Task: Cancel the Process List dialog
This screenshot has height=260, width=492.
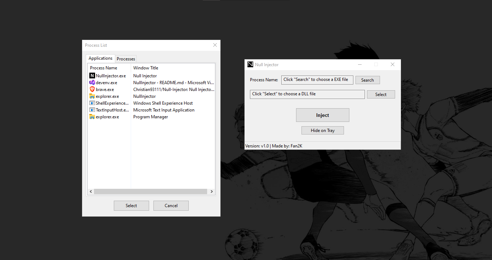Action: [x=171, y=206]
